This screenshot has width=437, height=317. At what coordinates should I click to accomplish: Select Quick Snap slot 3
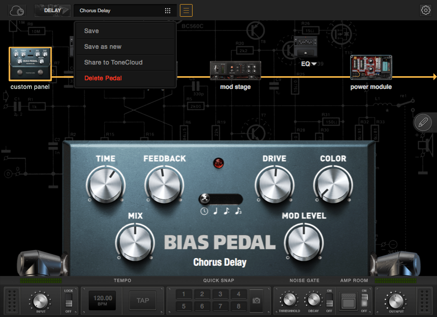220,294
